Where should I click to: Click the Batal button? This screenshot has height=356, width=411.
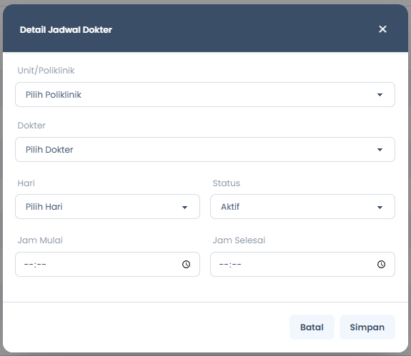tap(312, 327)
